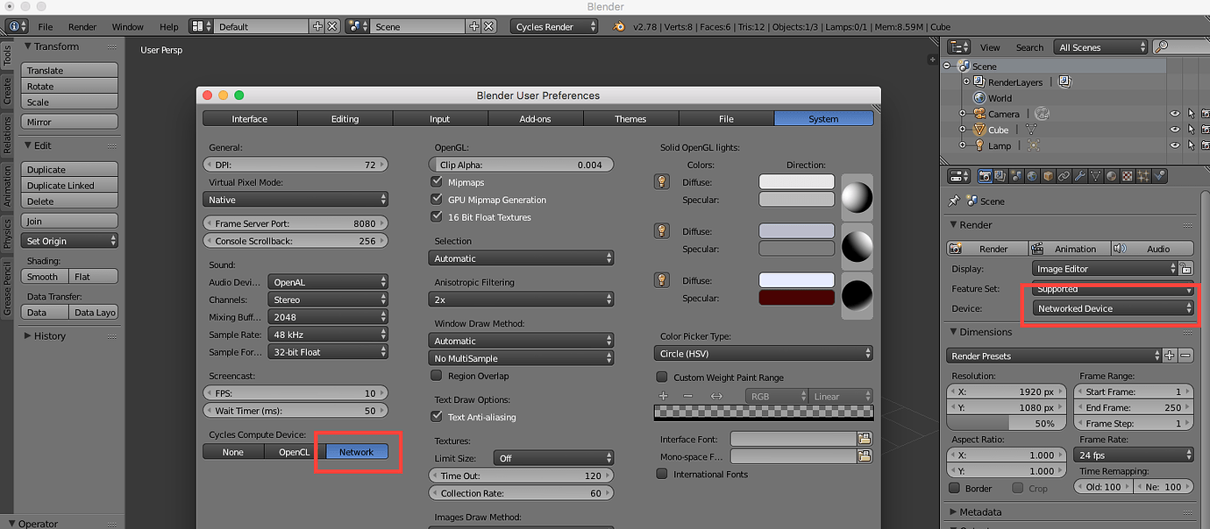Open the Networked Device dropdown
The height and width of the screenshot is (529, 1210).
pos(1113,308)
